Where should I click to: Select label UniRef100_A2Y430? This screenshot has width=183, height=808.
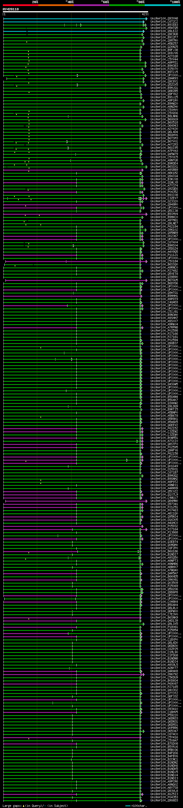pos(164,129)
